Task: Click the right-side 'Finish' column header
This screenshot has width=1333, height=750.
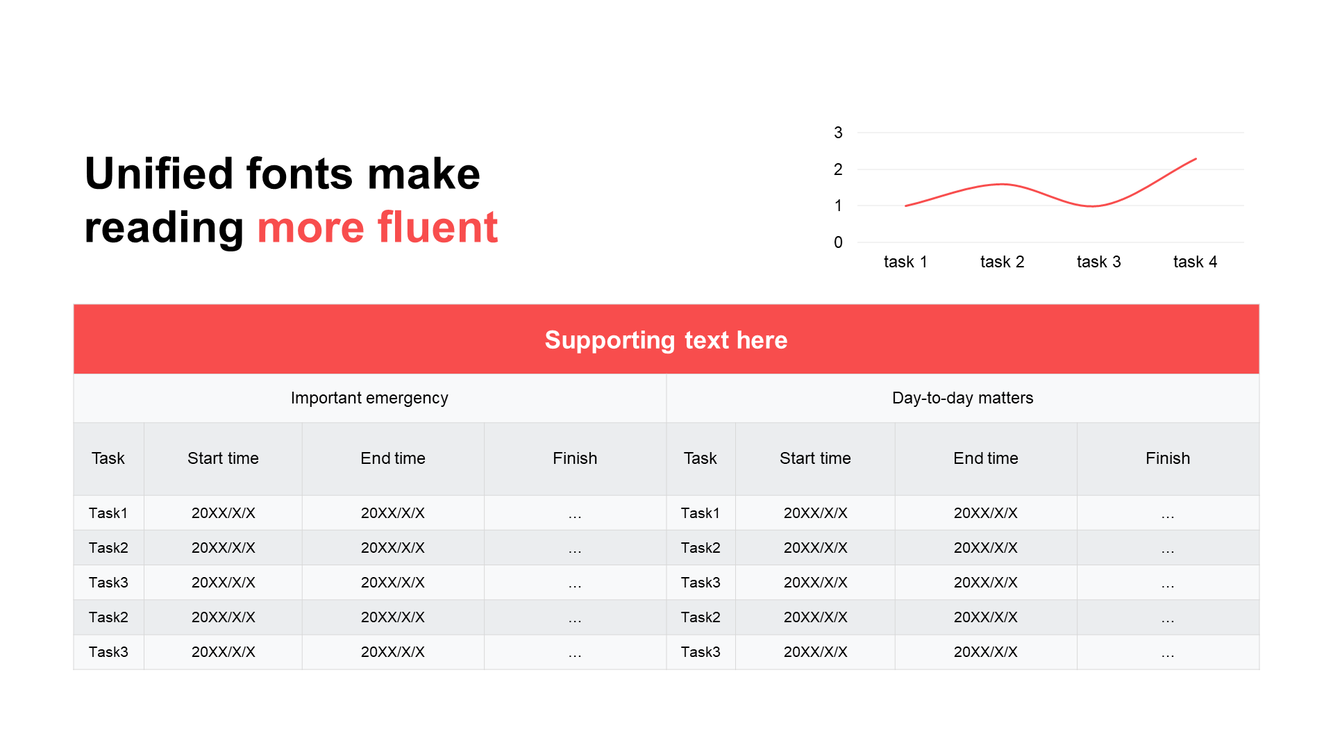Action: click(1168, 458)
